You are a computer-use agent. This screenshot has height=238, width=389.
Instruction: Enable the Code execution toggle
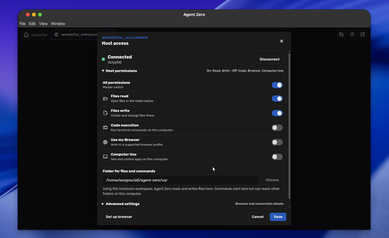point(277,128)
